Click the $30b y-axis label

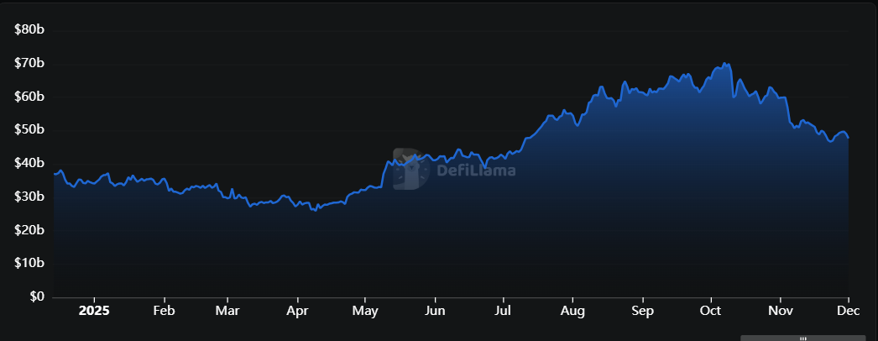(x=29, y=197)
